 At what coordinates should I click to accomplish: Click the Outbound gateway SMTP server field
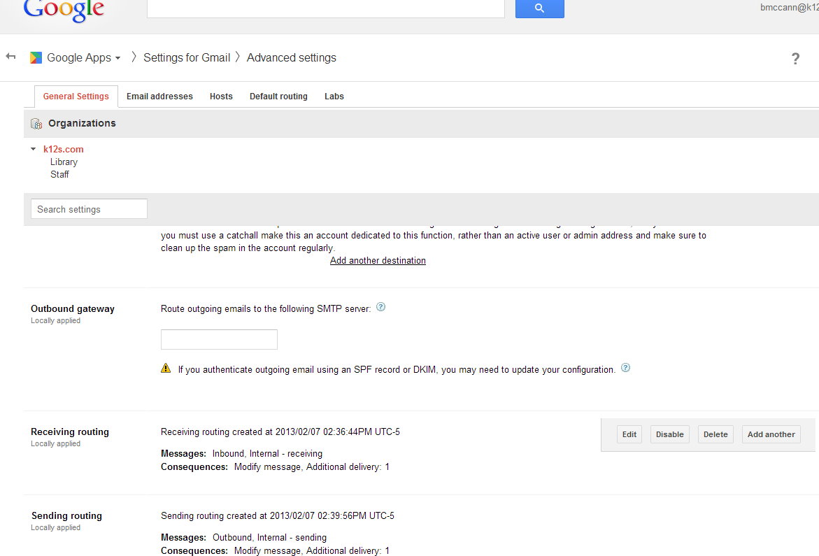click(x=219, y=339)
